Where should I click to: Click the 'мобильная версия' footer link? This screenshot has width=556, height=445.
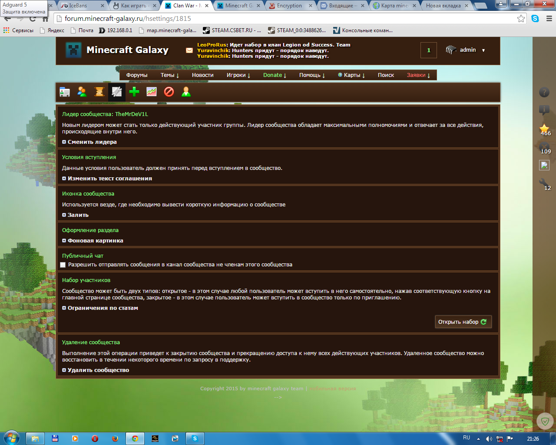click(x=333, y=389)
